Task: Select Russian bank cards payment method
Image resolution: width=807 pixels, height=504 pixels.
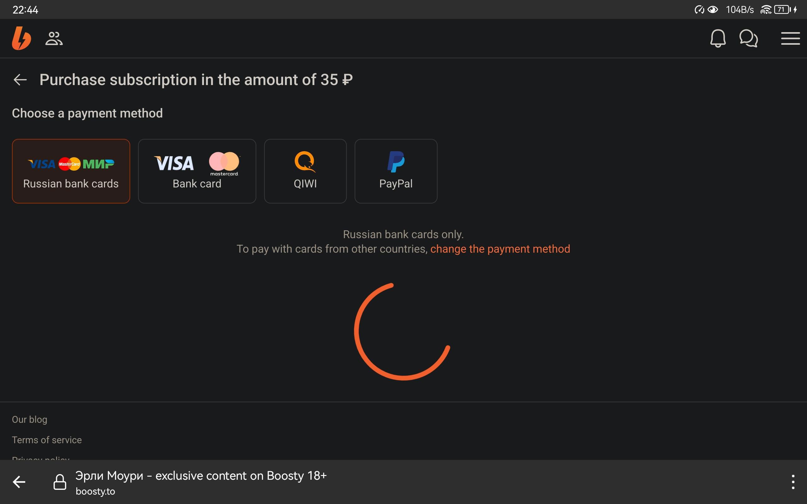Action: (x=71, y=171)
